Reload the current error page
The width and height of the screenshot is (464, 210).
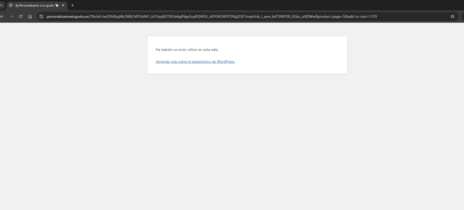21,16
